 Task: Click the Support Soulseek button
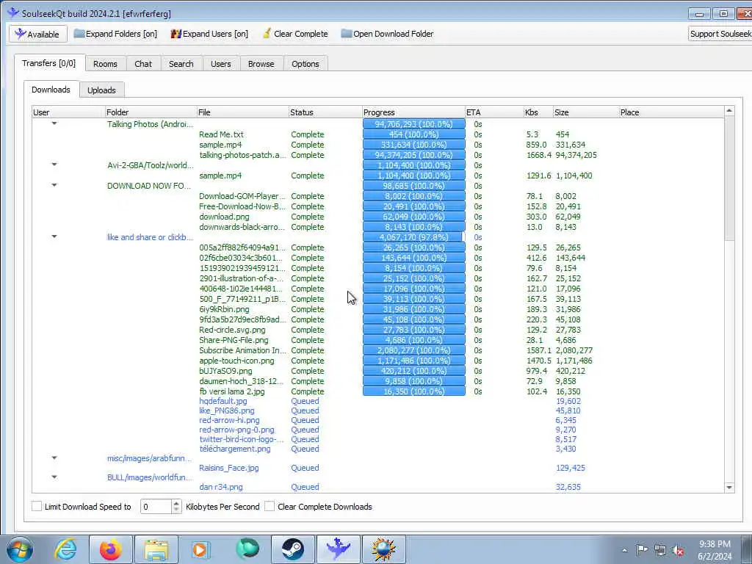720,34
